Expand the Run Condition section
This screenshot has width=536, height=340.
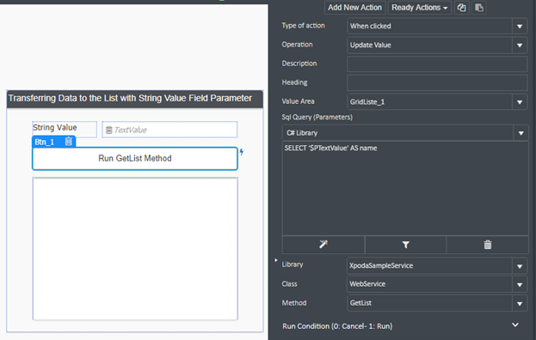(x=515, y=325)
